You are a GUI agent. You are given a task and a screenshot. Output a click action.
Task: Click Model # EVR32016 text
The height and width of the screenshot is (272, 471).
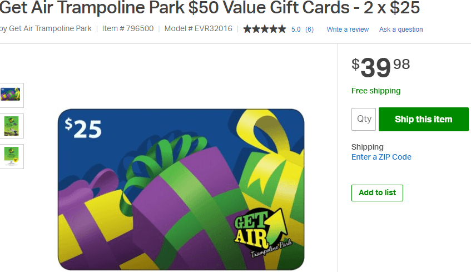coord(199,28)
